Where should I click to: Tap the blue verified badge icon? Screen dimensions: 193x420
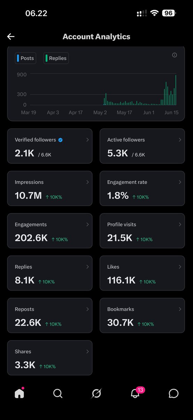[x=61, y=140]
